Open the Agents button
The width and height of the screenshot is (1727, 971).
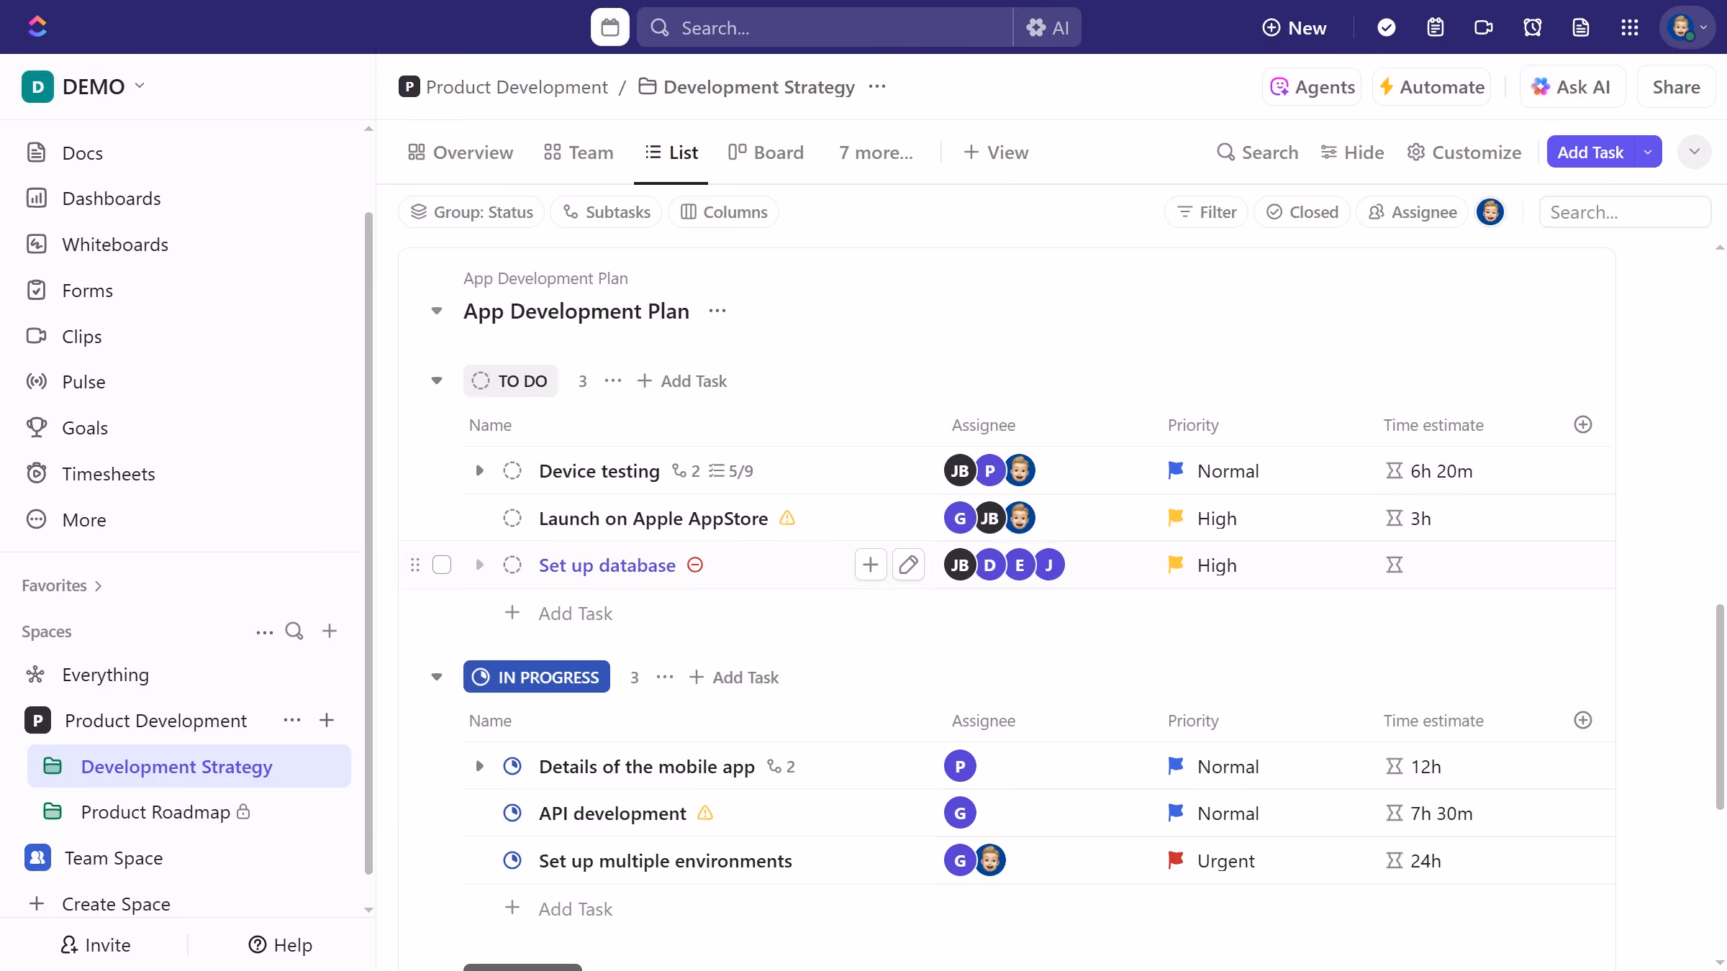pyautogui.click(x=1312, y=87)
